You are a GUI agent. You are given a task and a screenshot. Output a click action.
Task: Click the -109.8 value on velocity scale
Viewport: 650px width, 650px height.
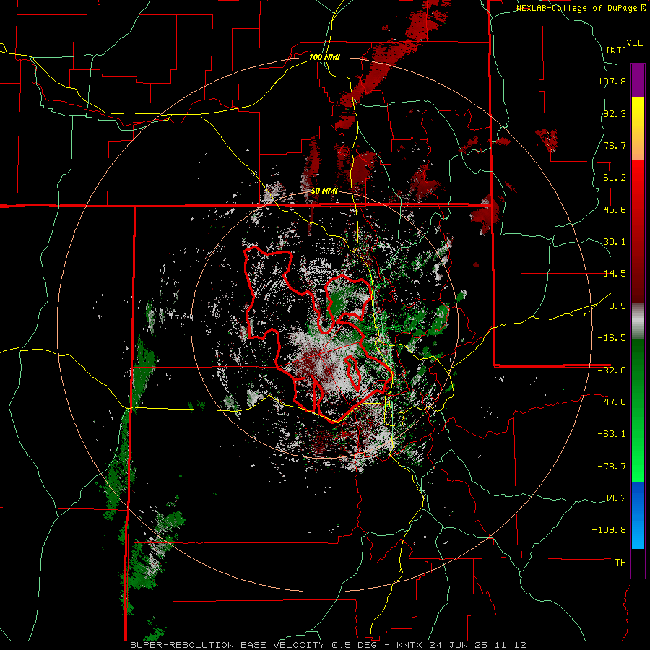coord(609,530)
